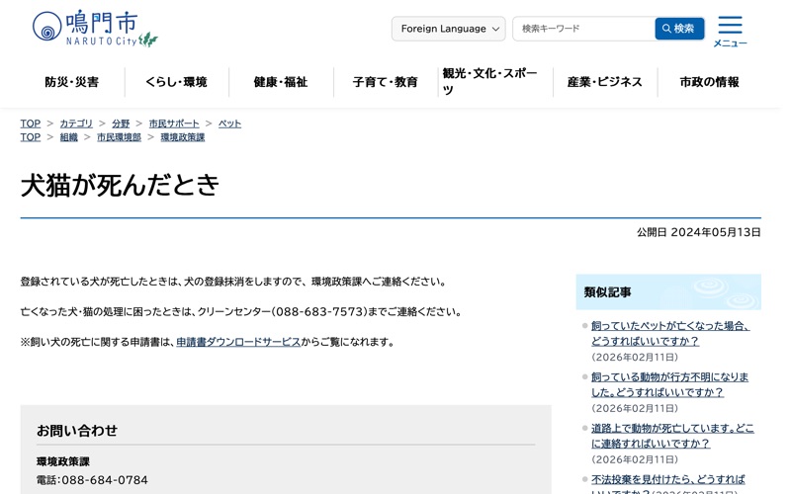Click the クリーンセンター phone number 088-683-7573
This screenshot has width=791, height=494.
point(318,311)
